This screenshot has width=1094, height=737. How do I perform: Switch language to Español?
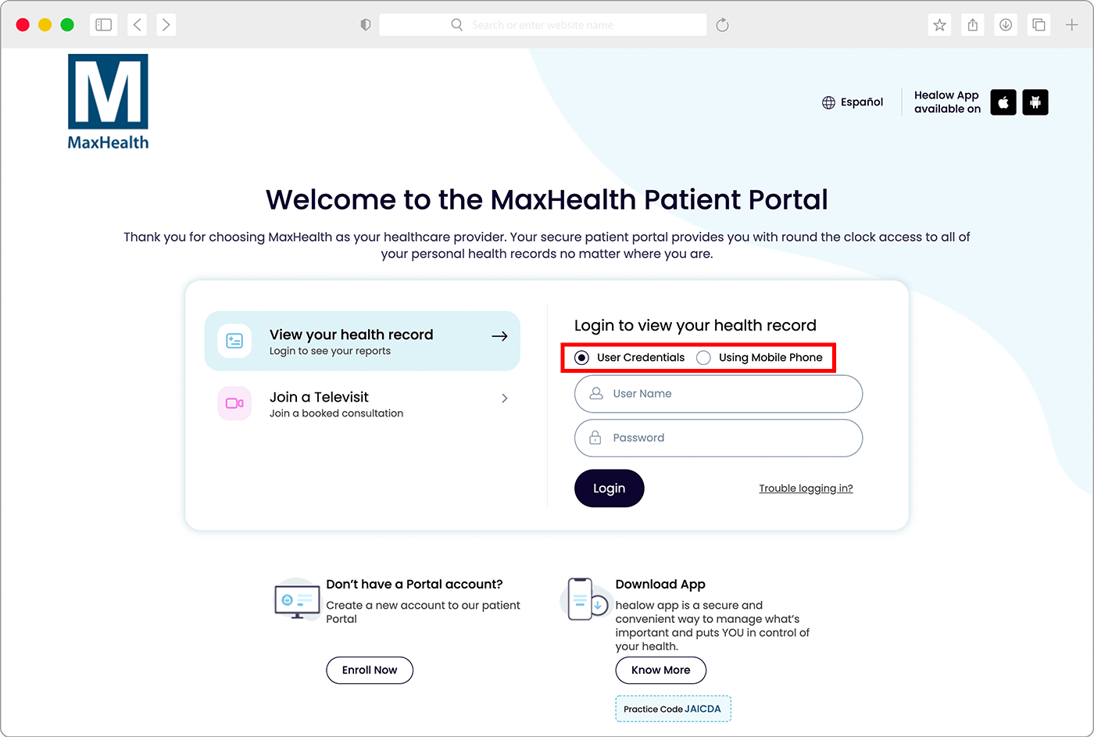(x=861, y=102)
